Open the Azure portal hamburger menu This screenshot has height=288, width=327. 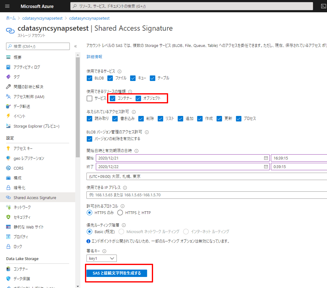pos(7,6)
